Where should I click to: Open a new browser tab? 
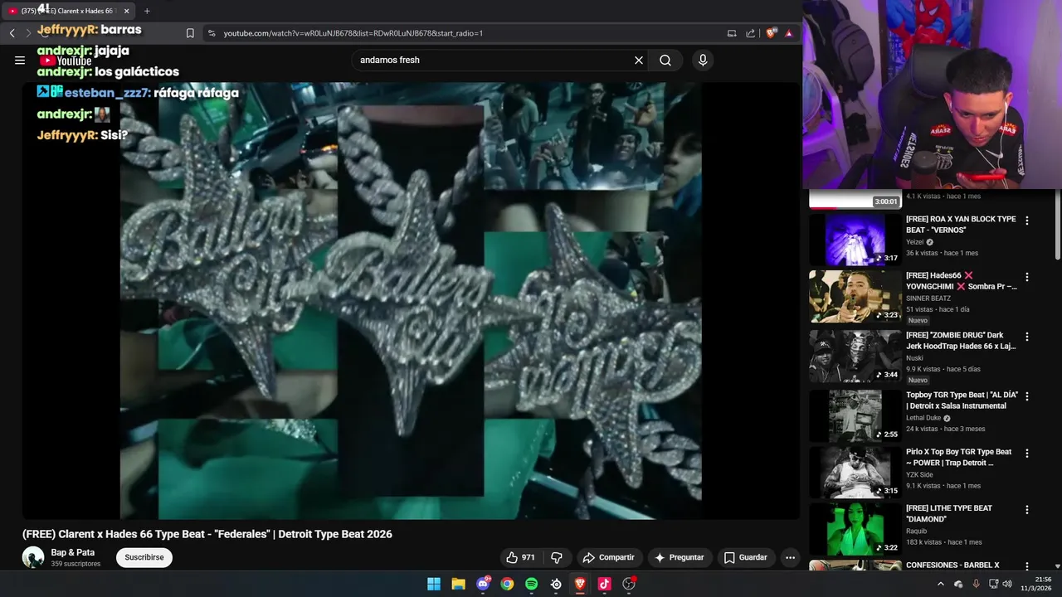tap(147, 11)
